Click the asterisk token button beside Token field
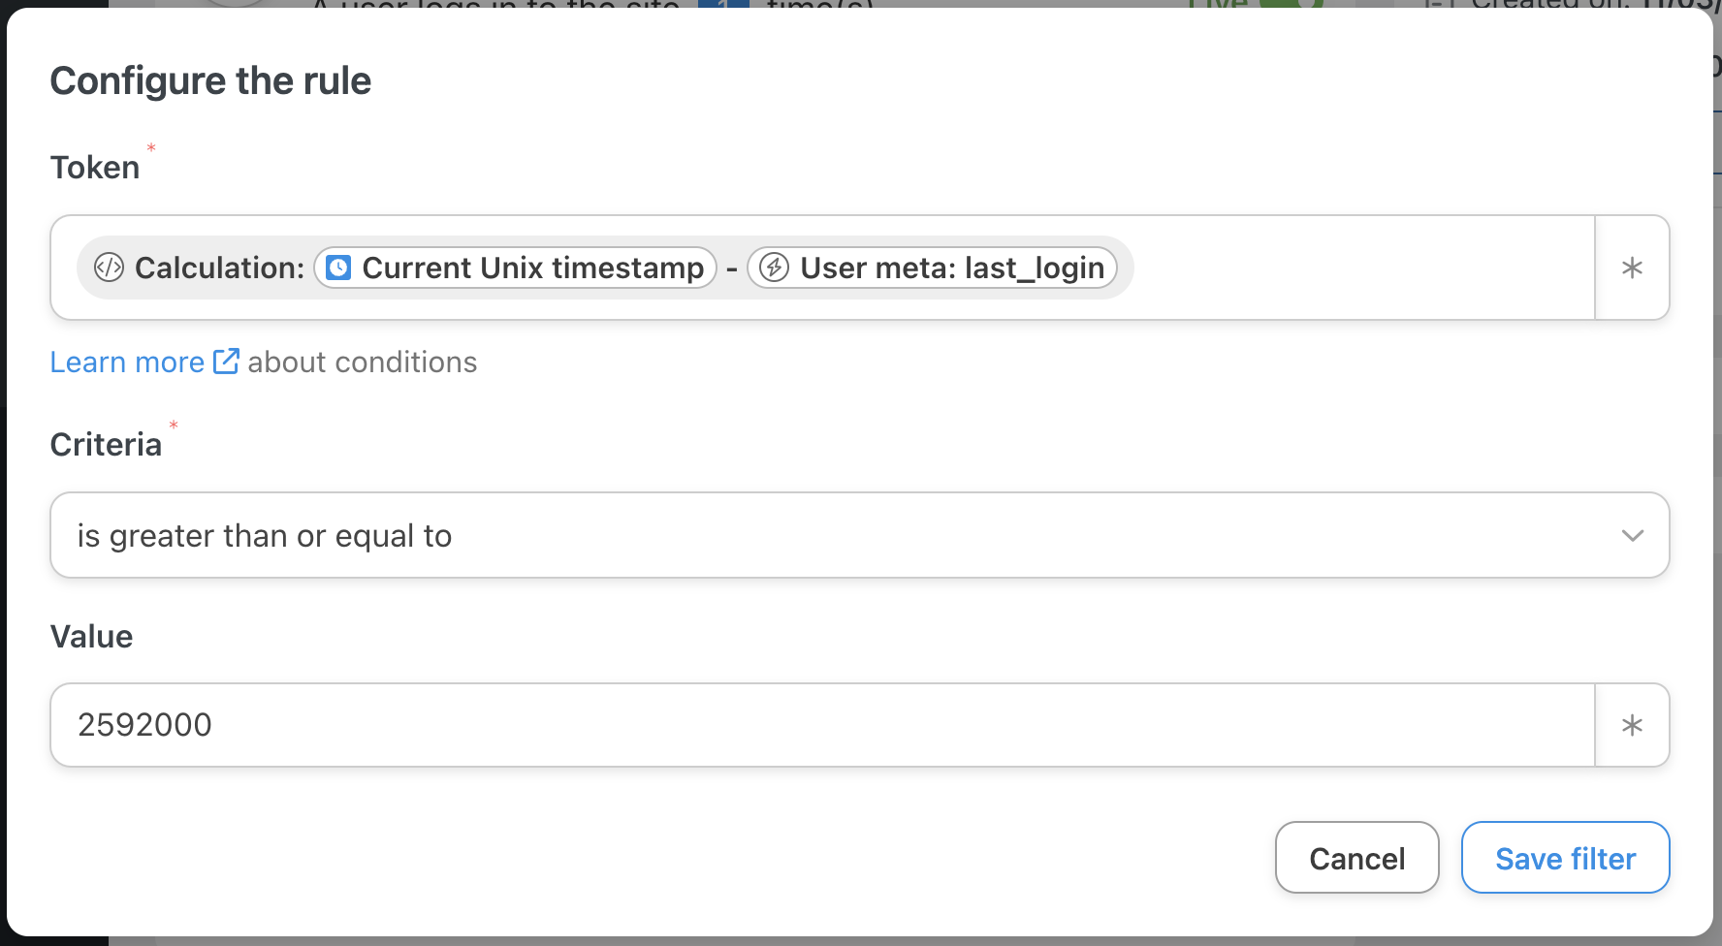Viewport: 1722px width, 946px height. pos(1632,268)
